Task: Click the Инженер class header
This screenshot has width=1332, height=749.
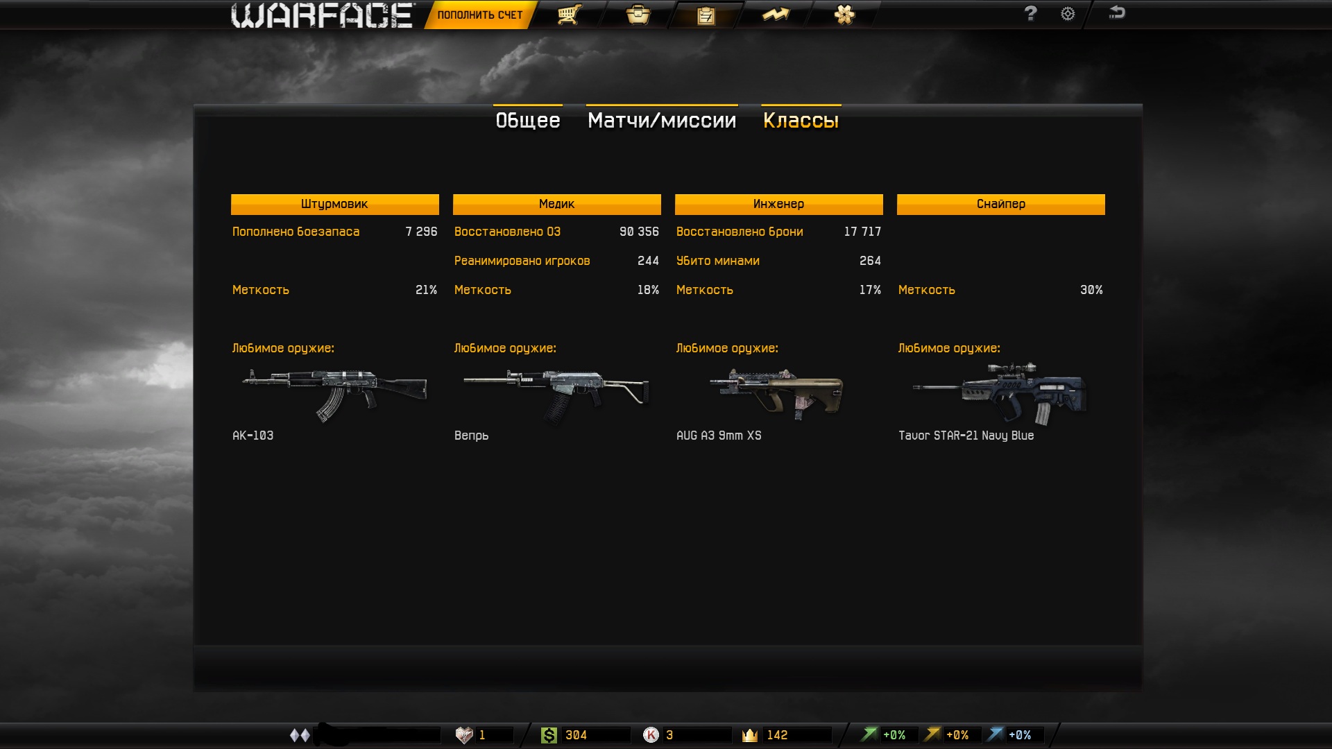Action: click(779, 204)
